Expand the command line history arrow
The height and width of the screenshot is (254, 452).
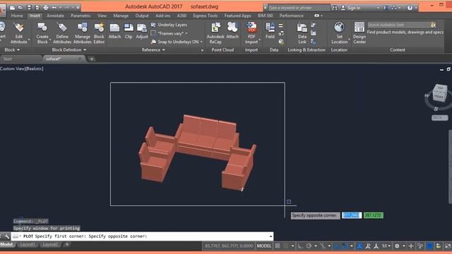pyautogui.click(x=270, y=236)
